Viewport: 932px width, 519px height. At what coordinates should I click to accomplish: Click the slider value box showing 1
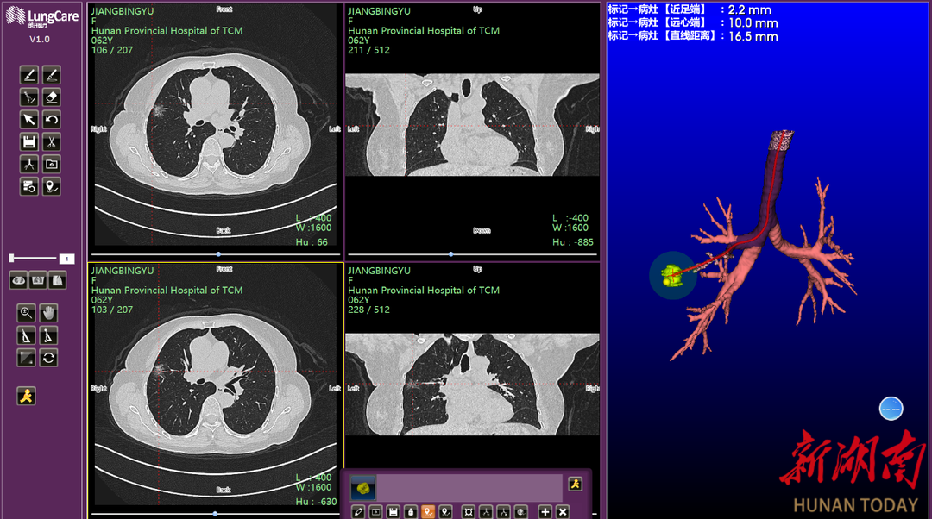(x=67, y=259)
